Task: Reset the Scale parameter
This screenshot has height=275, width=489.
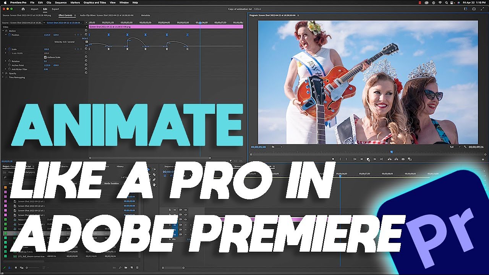Action: click(86, 49)
